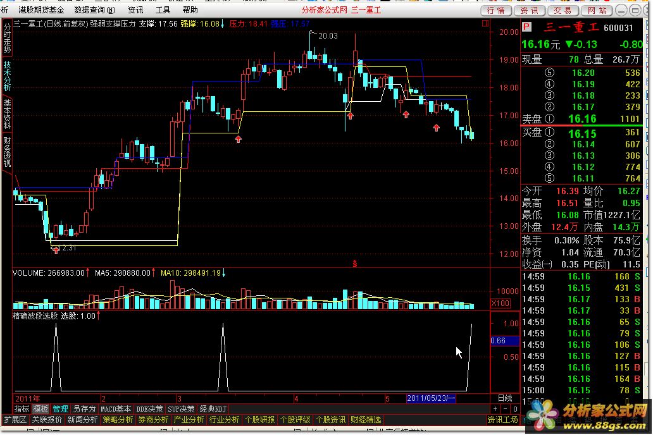The height and width of the screenshot is (435, 653).
Task: Open the 个股研报 tab
Action: point(259,420)
